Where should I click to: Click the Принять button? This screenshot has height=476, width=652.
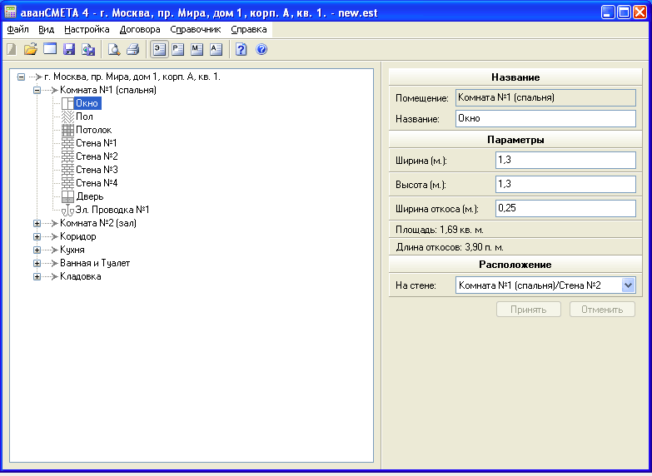[530, 310]
